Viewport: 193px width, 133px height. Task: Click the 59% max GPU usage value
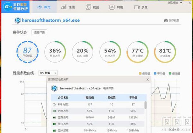click(x=90, y=124)
